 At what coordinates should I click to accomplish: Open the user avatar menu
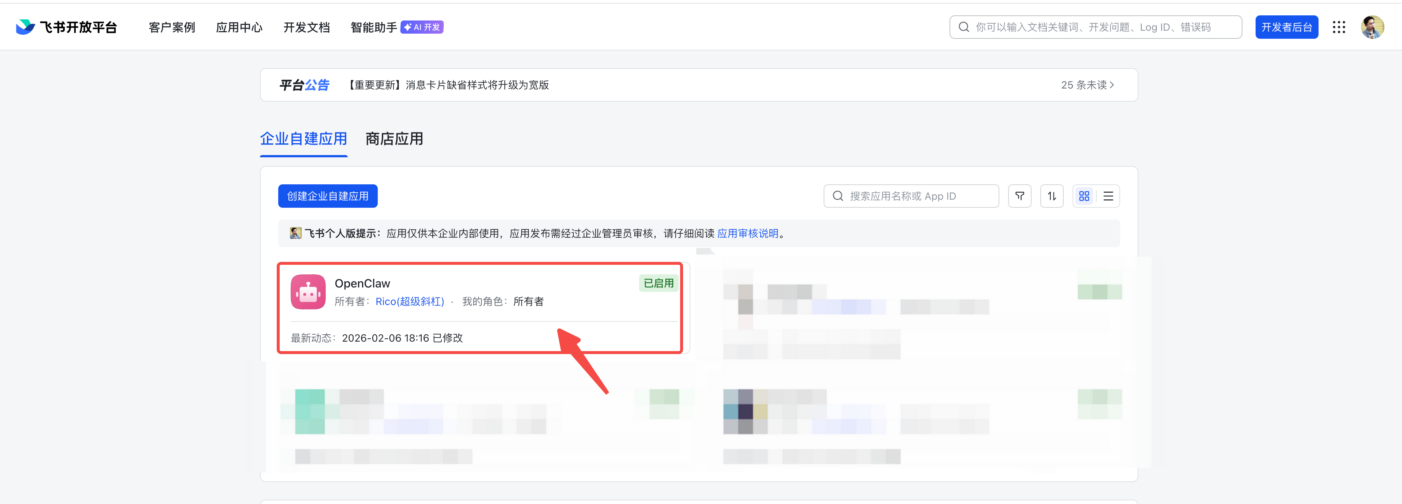(x=1372, y=27)
